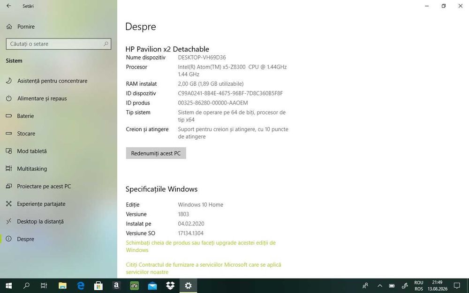Click the Redenumiți acest PC button
Viewport: 469px width, 293px height.
(x=156, y=153)
